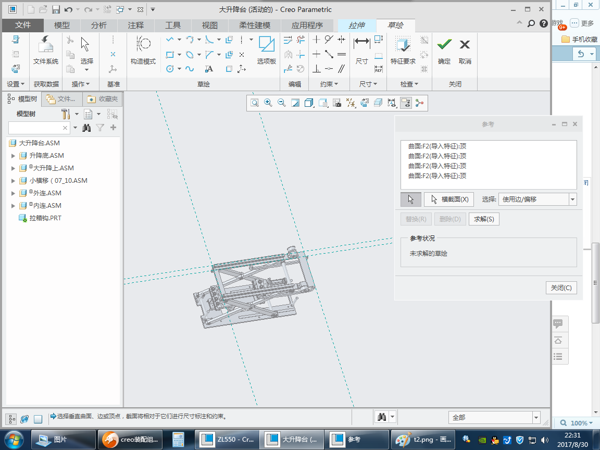Click the binoculars search in model tree
The height and width of the screenshot is (450, 600).
click(86, 128)
